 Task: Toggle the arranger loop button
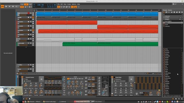[26, 5]
